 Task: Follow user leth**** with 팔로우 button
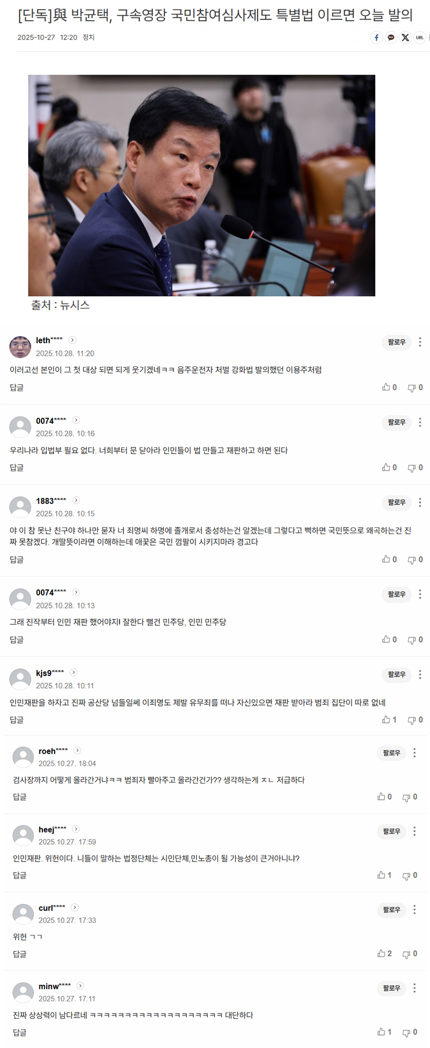pos(397,342)
